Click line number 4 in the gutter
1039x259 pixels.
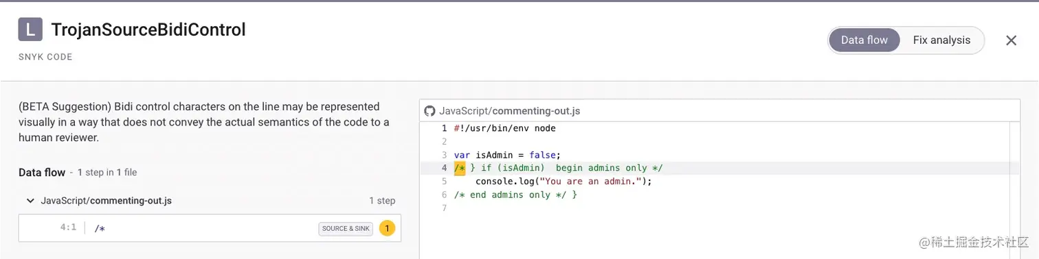(444, 168)
